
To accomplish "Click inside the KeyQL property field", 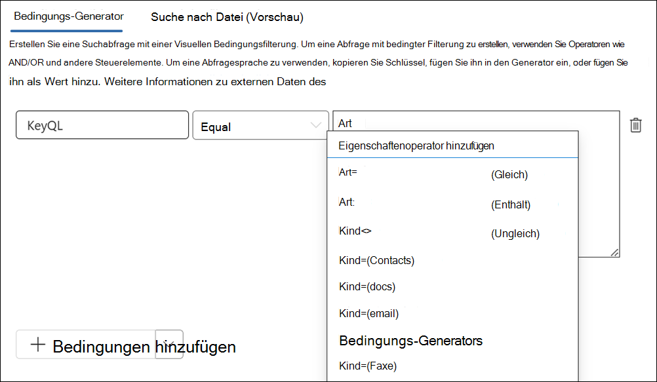I will click(x=102, y=124).
